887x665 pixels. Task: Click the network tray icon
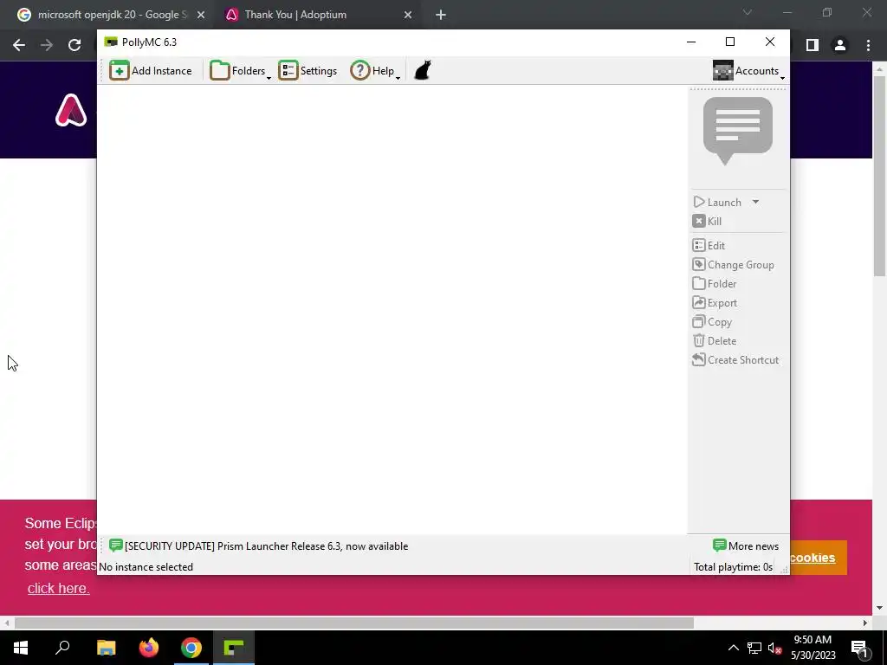coord(754,648)
